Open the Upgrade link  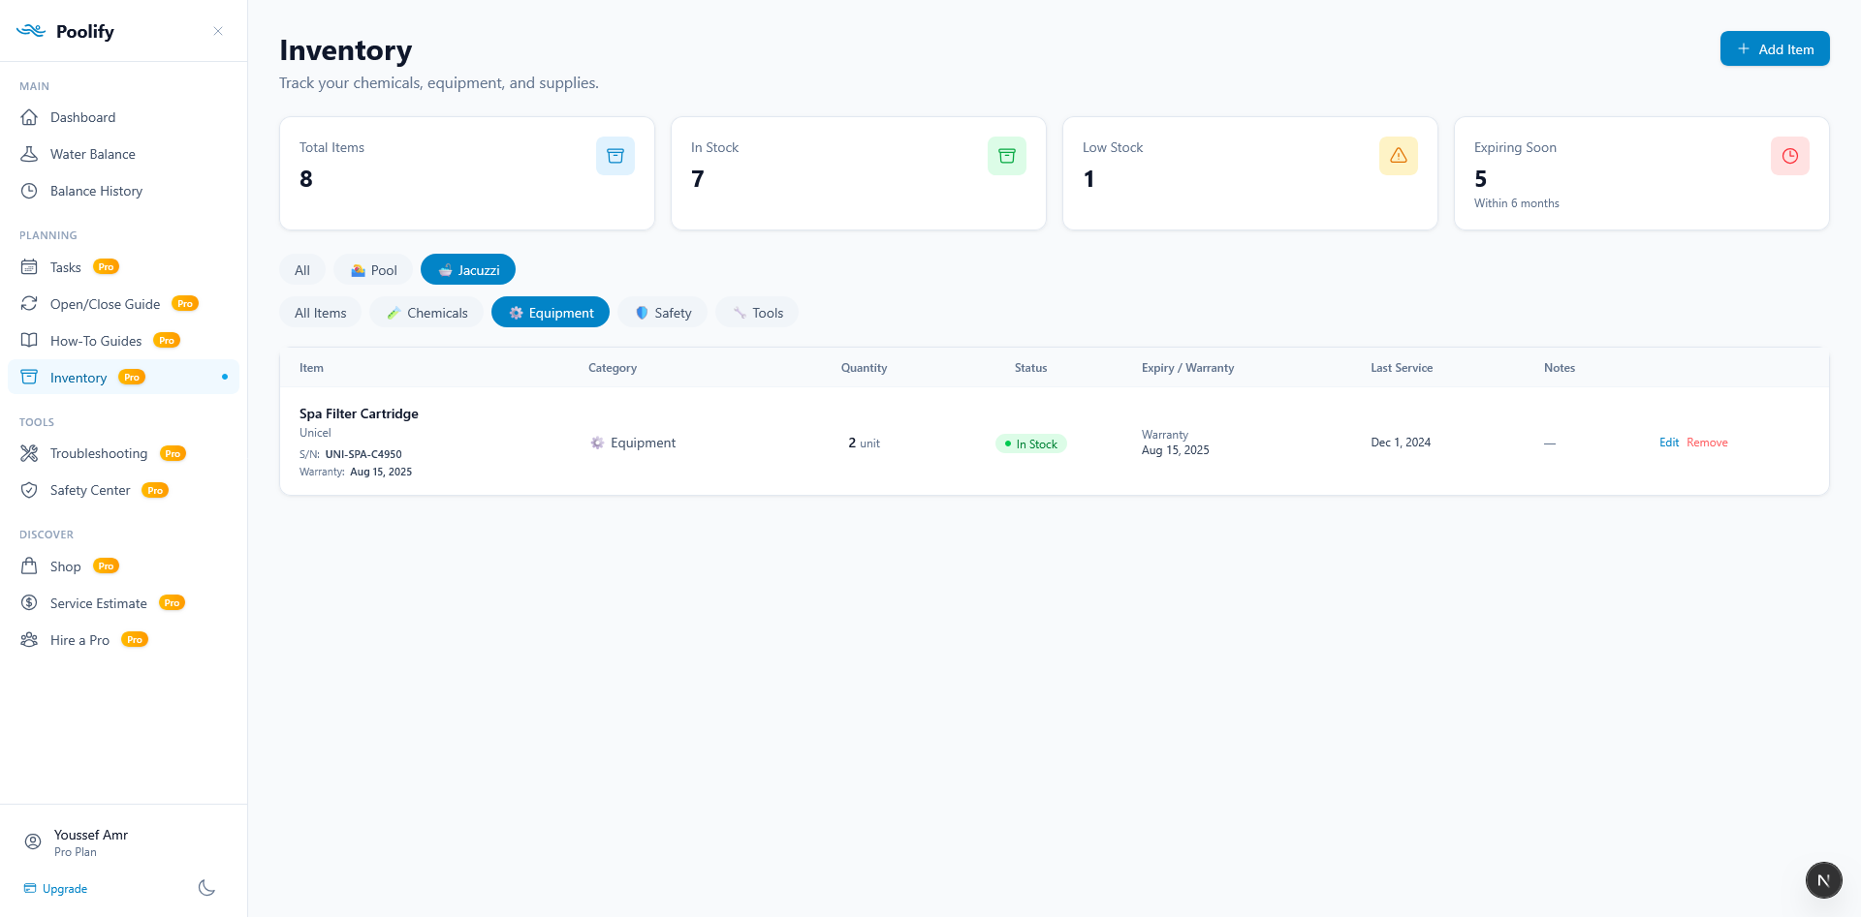pyautogui.click(x=56, y=889)
